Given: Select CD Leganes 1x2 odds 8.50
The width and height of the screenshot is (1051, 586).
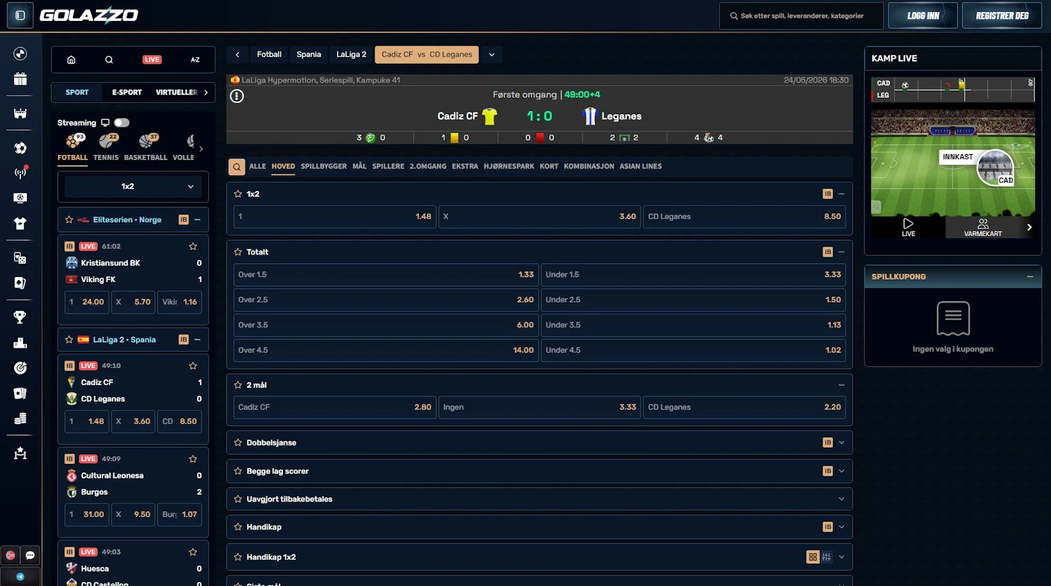Looking at the screenshot, I should coord(744,217).
